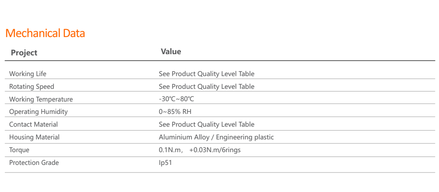Screen dimensions: 439x192
Task: Select the Aluminium Alloy / Engineering plastic value
Action: point(216,137)
